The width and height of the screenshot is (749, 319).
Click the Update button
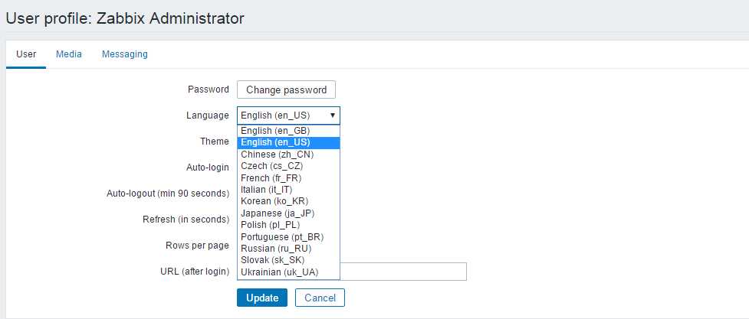click(x=262, y=298)
